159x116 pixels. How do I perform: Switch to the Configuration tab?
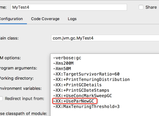(x=11, y=19)
